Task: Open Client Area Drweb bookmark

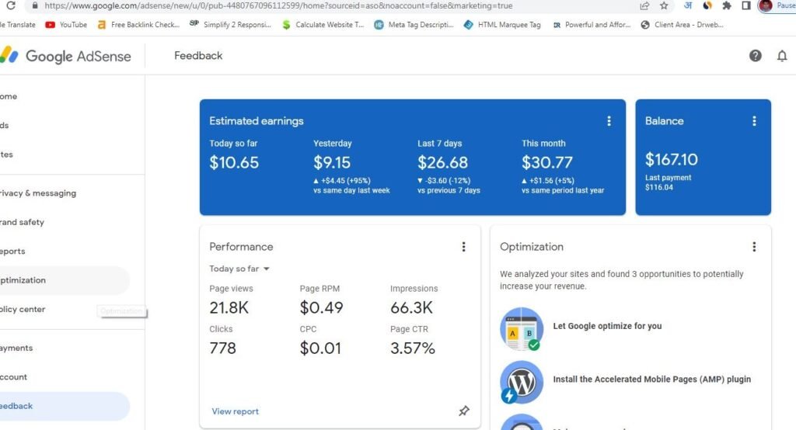Action: 683,24
